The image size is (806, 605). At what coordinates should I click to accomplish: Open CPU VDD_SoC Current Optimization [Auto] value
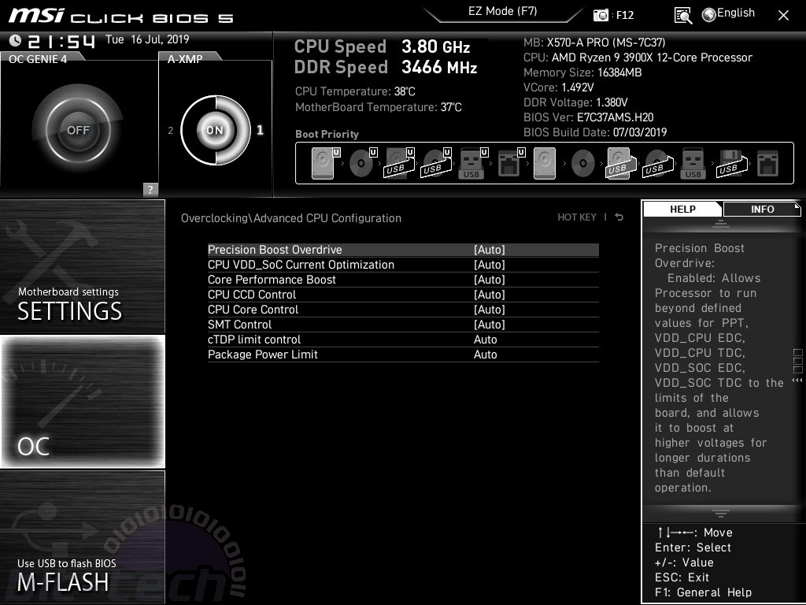click(x=490, y=265)
